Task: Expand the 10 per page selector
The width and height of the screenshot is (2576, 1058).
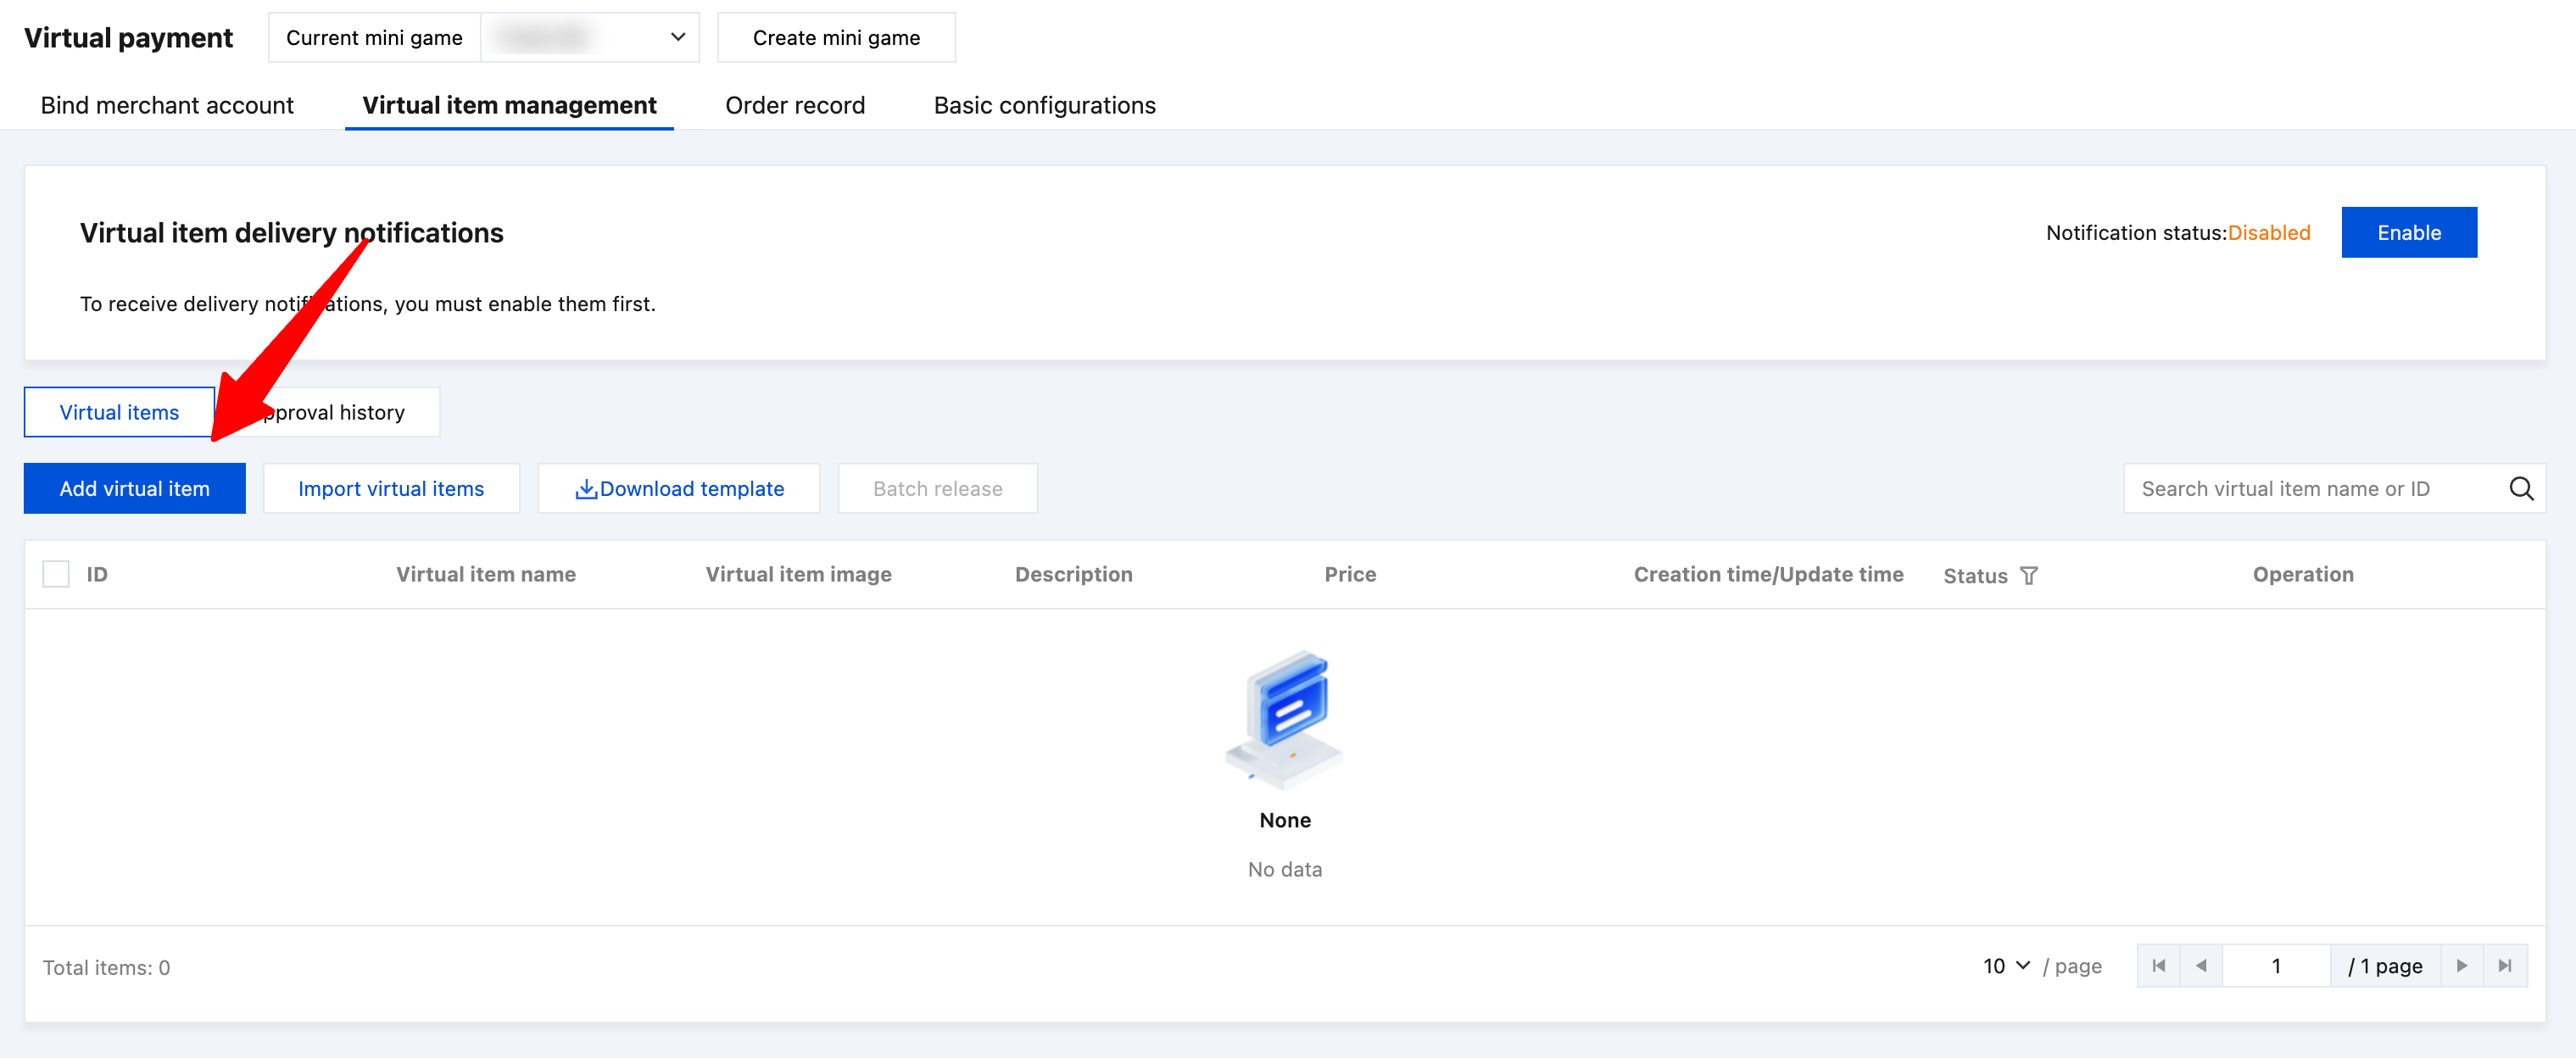Action: click(x=2005, y=966)
